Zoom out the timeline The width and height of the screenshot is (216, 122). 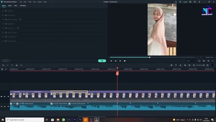pyautogui.click(x=194, y=65)
